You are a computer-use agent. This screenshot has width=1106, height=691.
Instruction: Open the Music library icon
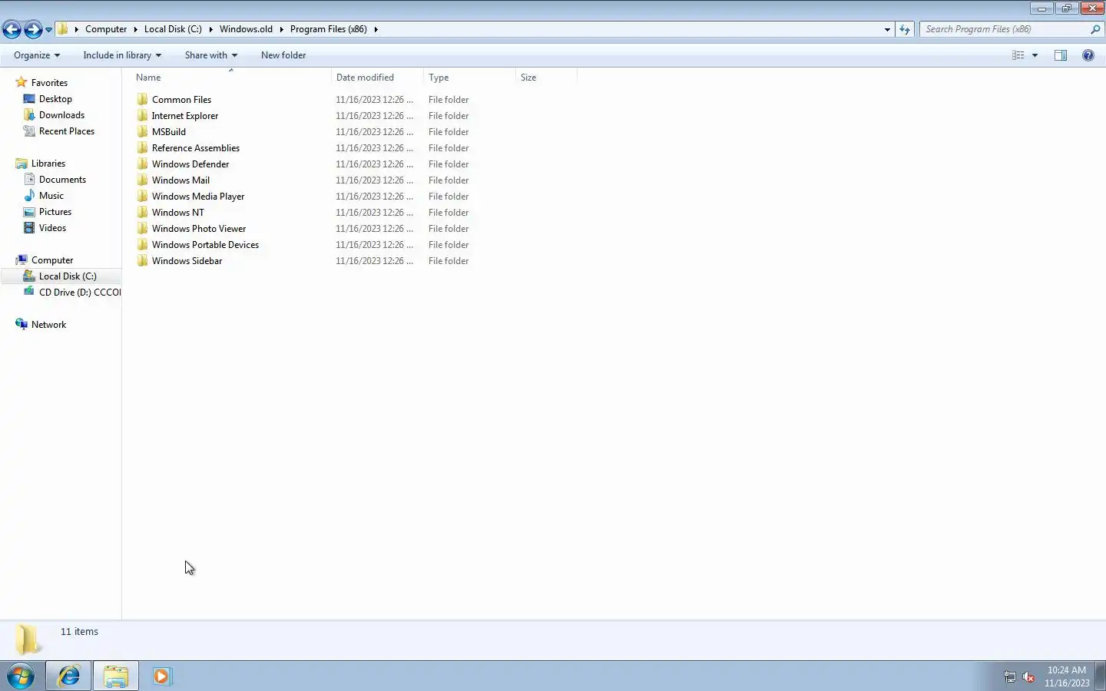(29, 196)
